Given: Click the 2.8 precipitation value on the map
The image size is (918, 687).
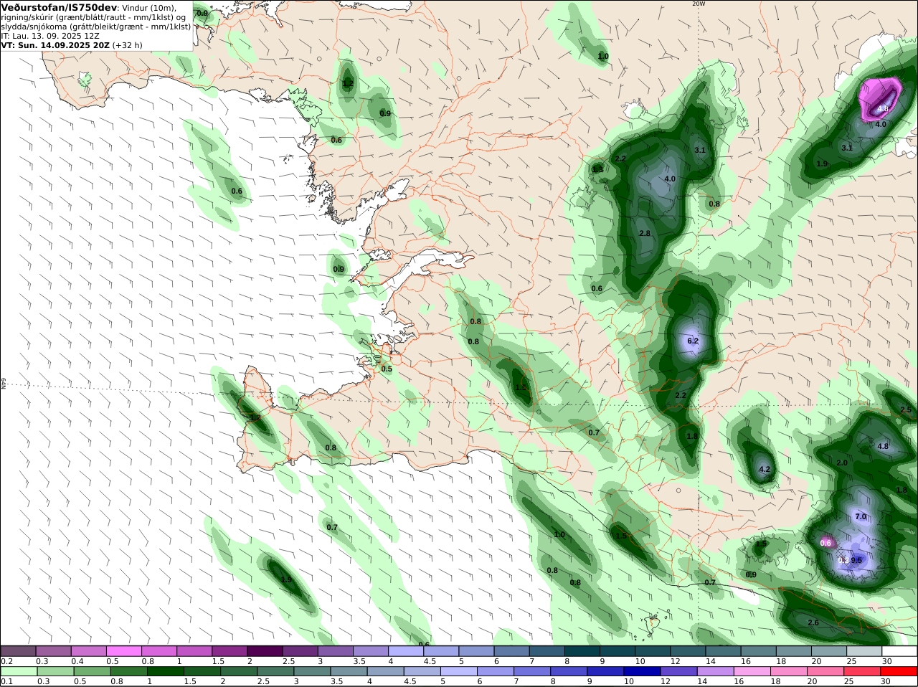Looking at the screenshot, I should (x=645, y=233).
